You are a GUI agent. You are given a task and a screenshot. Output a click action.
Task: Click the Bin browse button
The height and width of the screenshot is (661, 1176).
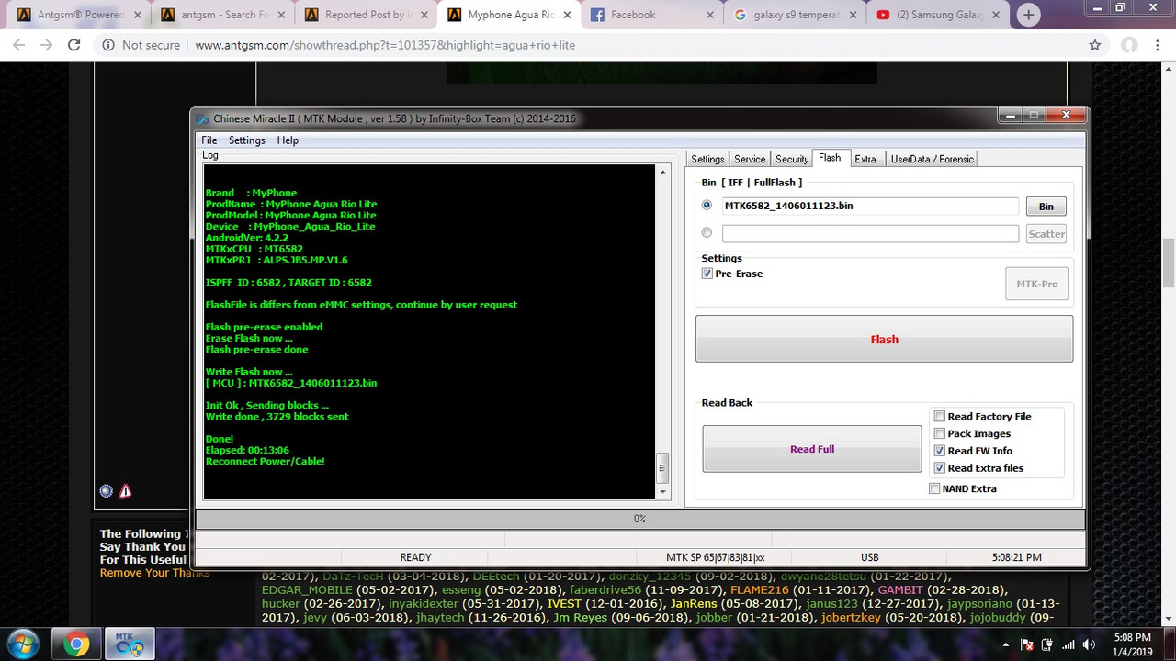[1046, 207]
